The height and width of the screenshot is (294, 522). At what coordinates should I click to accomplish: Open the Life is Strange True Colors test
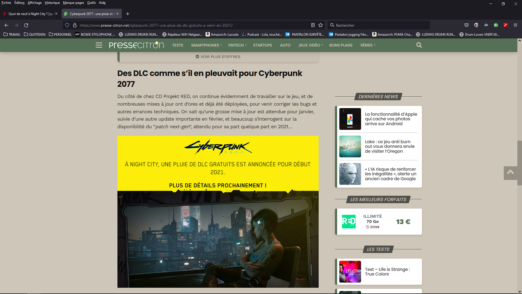click(x=387, y=272)
